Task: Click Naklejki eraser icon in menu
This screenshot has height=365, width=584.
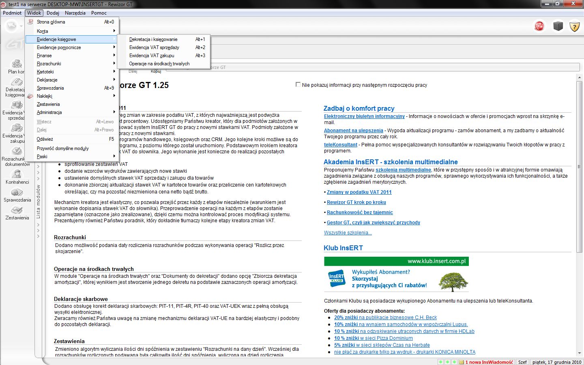Action: 30,96
